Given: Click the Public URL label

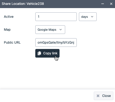Looking at the screenshot, I should pos(12,43).
